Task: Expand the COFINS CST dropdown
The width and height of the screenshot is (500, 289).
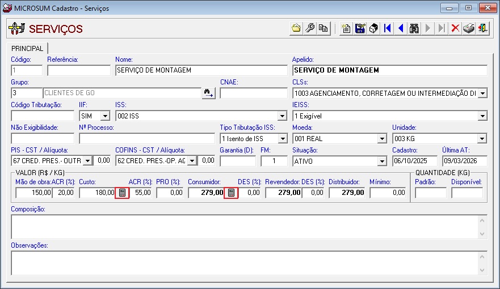Action: pos(192,161)
